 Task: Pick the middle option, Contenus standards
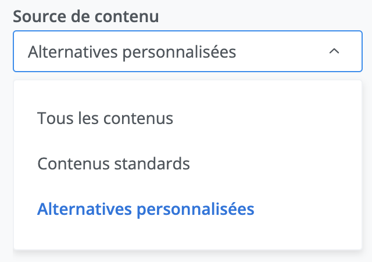113,164
